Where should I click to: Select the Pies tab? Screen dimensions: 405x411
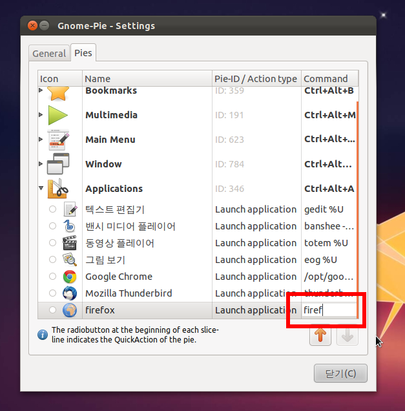click(x=83, y=53)
